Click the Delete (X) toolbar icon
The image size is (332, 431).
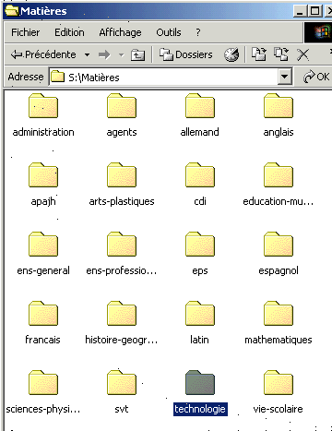coord(302,54)
